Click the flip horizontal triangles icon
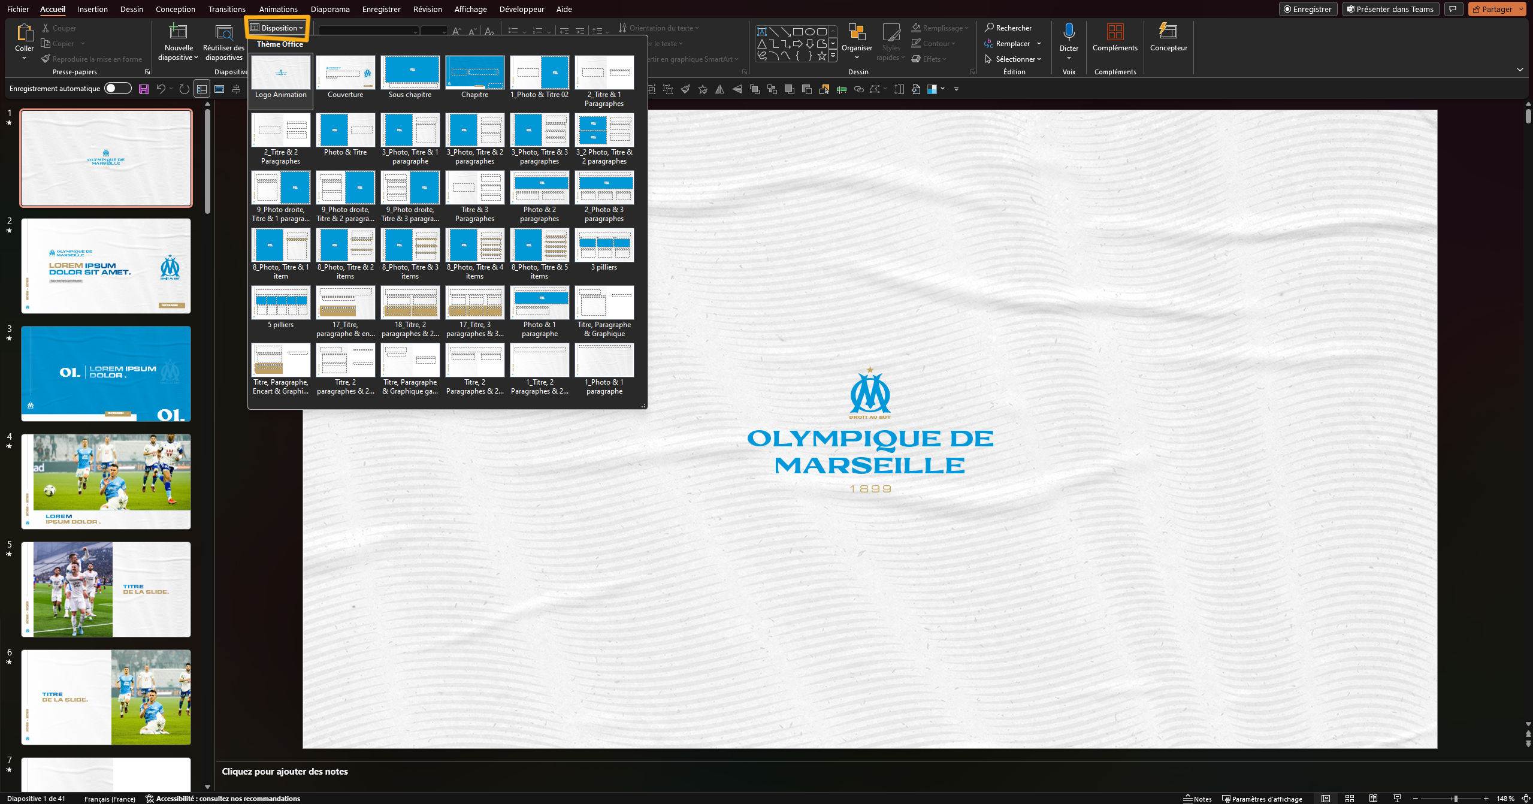 coord(720,89)
